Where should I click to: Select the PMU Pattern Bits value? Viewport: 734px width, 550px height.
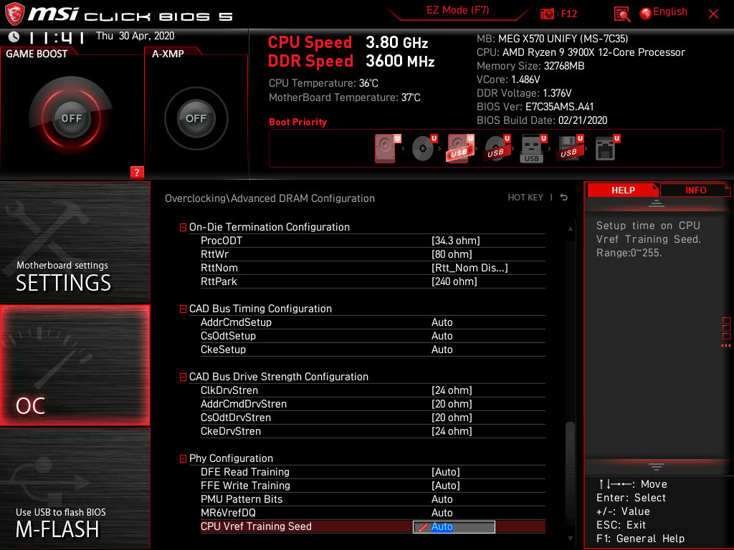pos(442,499)
